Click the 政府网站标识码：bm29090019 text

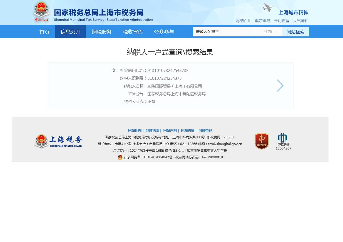[x=199, y=157]
